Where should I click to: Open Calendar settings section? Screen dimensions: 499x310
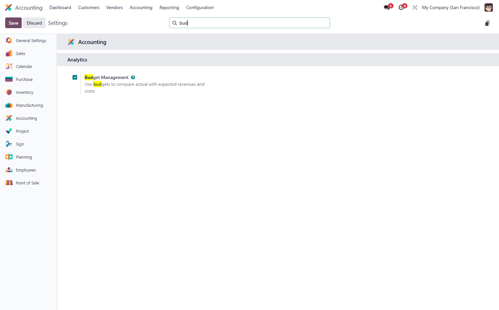tap(28, 66)
